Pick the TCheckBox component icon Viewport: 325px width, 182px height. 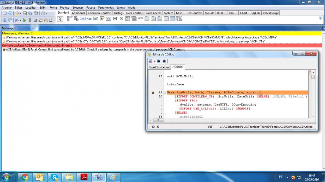[115, 19]
